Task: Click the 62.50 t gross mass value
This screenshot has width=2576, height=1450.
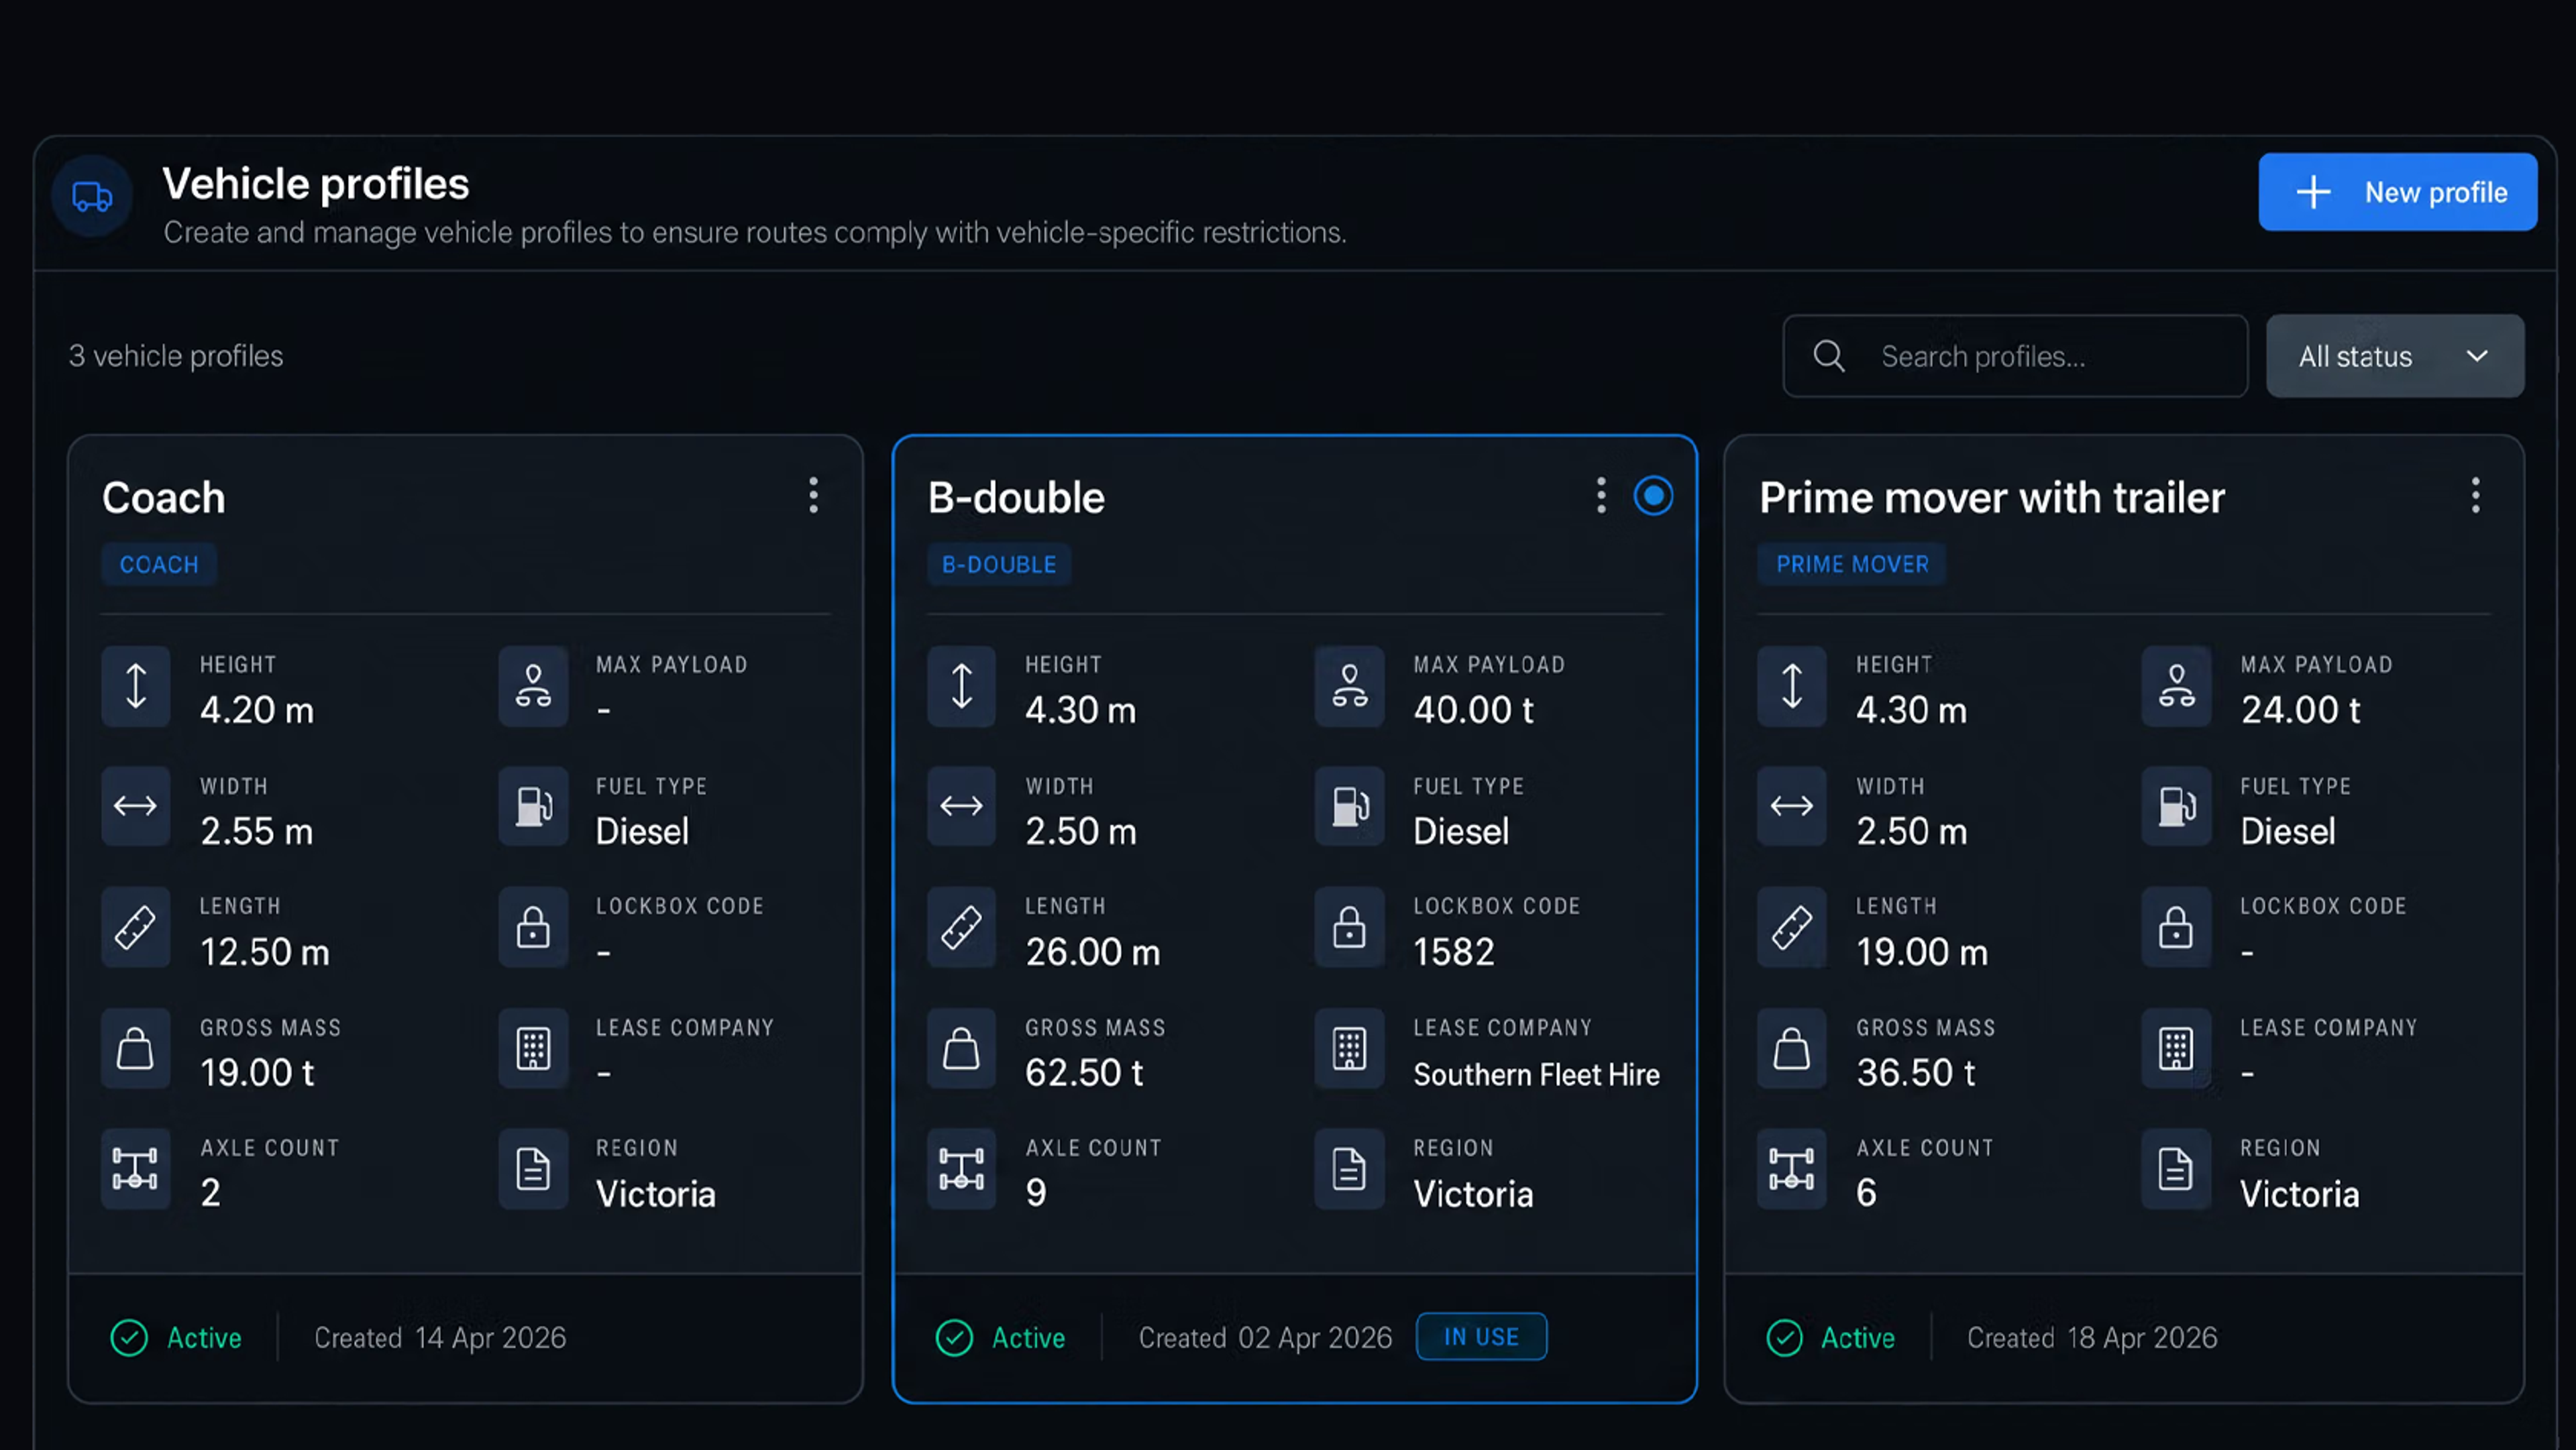Action: pos(1084,1073)
